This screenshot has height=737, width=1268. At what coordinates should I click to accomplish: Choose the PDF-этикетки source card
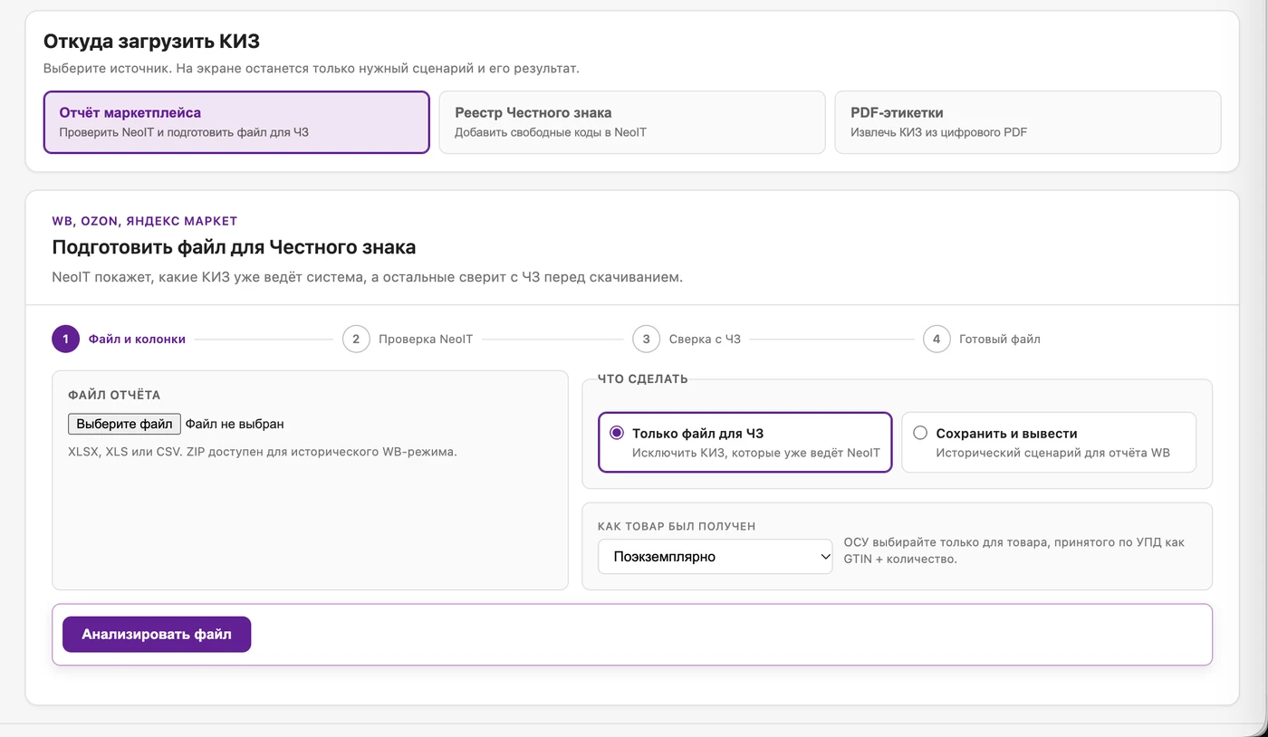coord(1028,122)
